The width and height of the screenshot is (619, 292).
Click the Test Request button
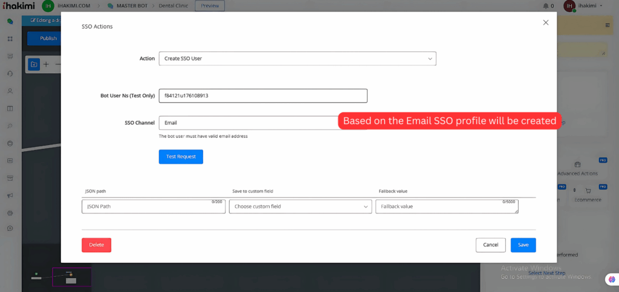[x=181, y=157]
